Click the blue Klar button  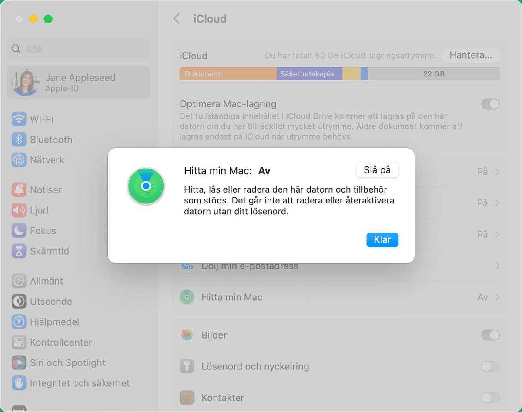[x=382, y=240]
